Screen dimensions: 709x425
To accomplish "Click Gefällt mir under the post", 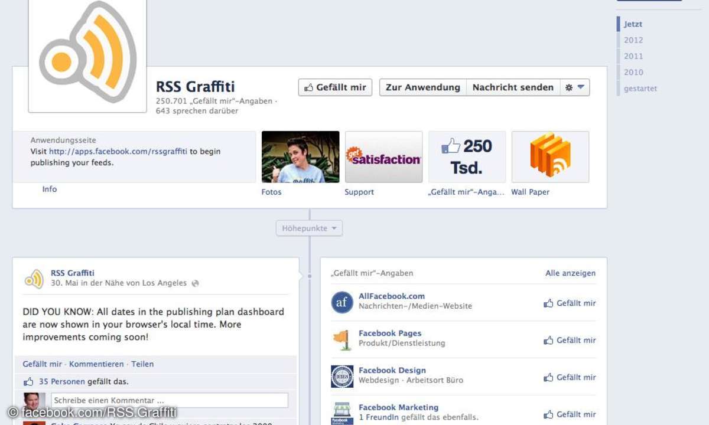I will [43, 364].
